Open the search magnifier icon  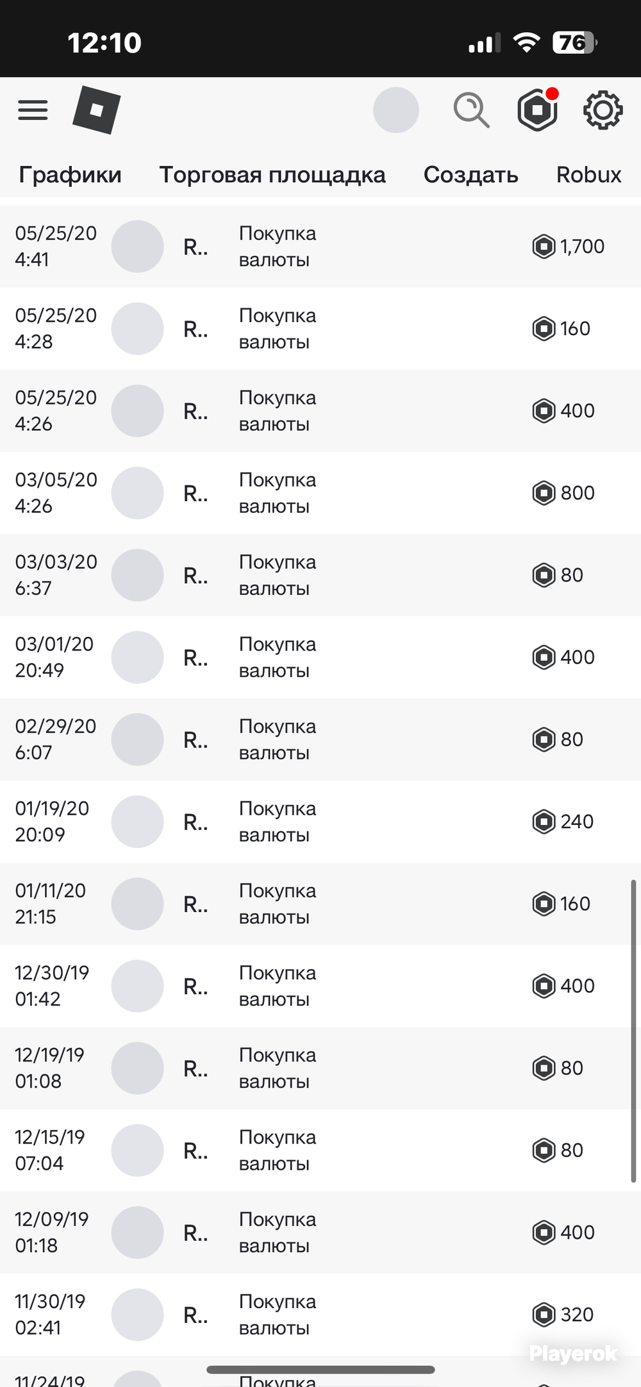tap(471, 110)
